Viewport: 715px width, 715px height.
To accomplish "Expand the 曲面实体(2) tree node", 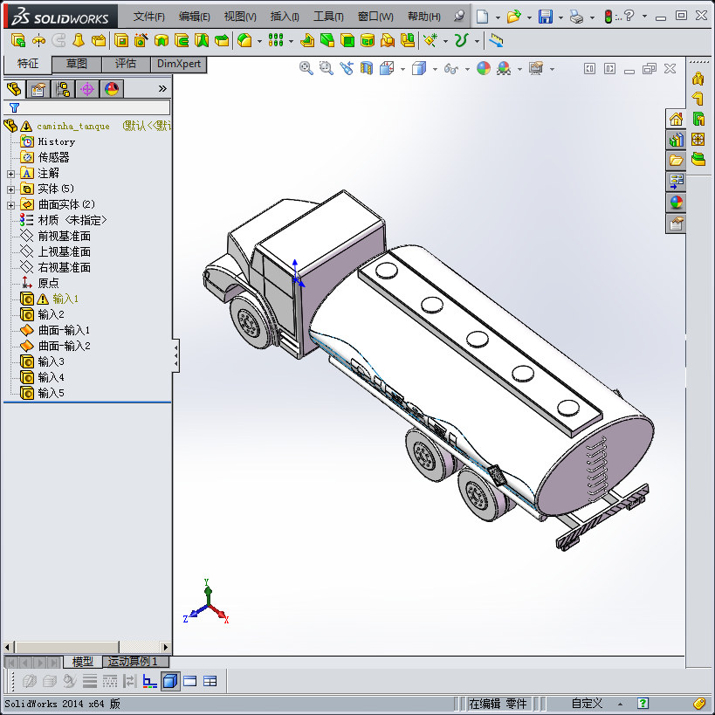I will [x=11, y=205].
